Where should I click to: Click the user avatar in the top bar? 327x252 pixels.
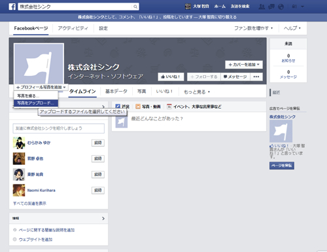(x=188, y=7)
